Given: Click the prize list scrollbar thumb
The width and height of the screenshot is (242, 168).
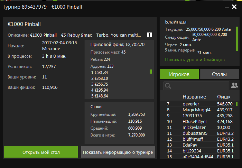Looking at the screenshot, I should pos(151,72).
